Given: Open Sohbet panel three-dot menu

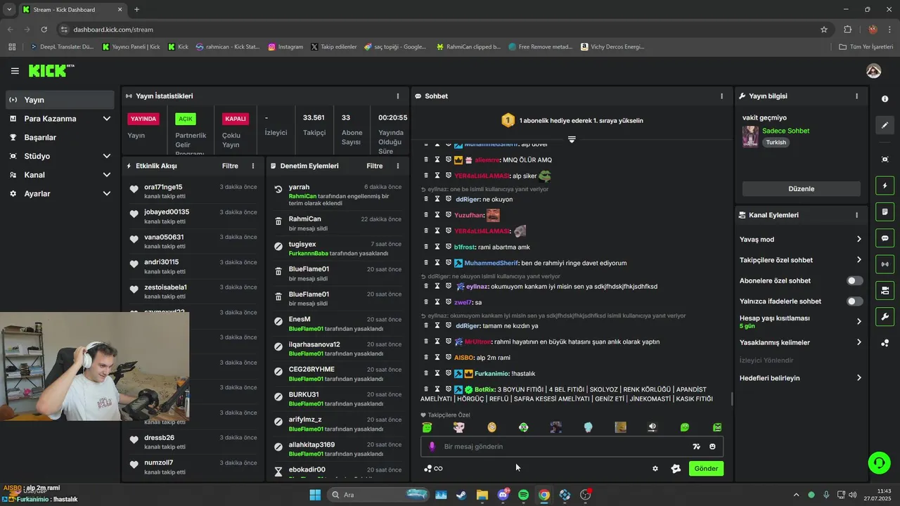Looking at the screenshot, I should pos(721,96).
